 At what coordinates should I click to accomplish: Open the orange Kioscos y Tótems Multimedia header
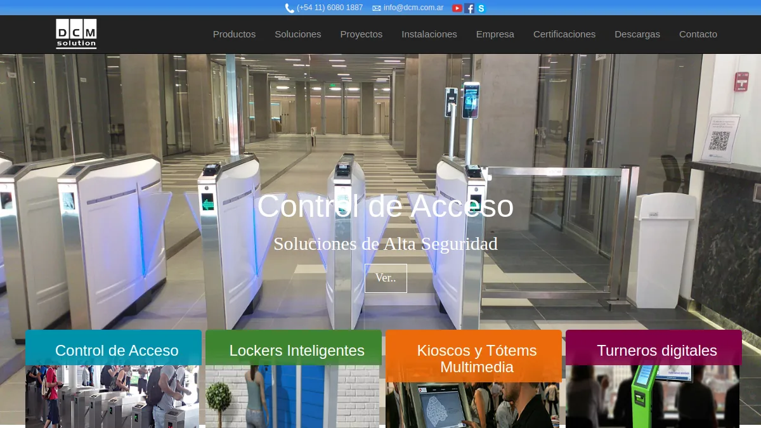point(474,356)
